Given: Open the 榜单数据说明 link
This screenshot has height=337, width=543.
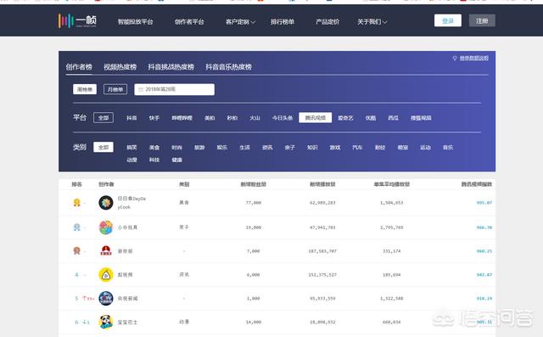Looking at the screenshot, I should [474, 59].
